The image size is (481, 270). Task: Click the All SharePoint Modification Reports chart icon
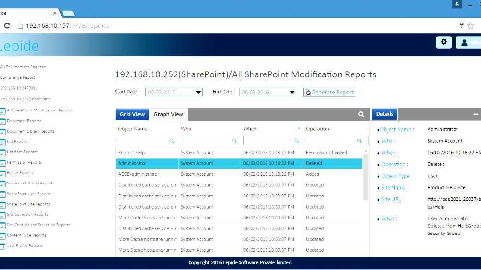click(3, 111)
